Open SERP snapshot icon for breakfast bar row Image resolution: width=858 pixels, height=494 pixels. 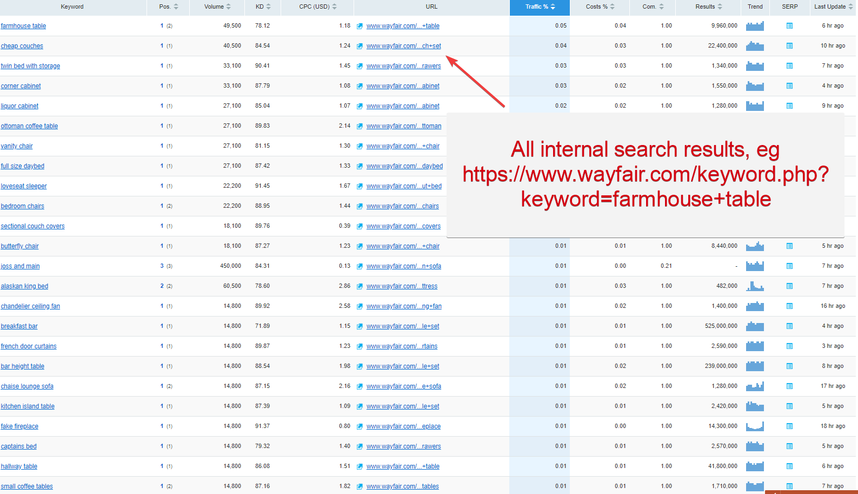click(x=789, y=326)
